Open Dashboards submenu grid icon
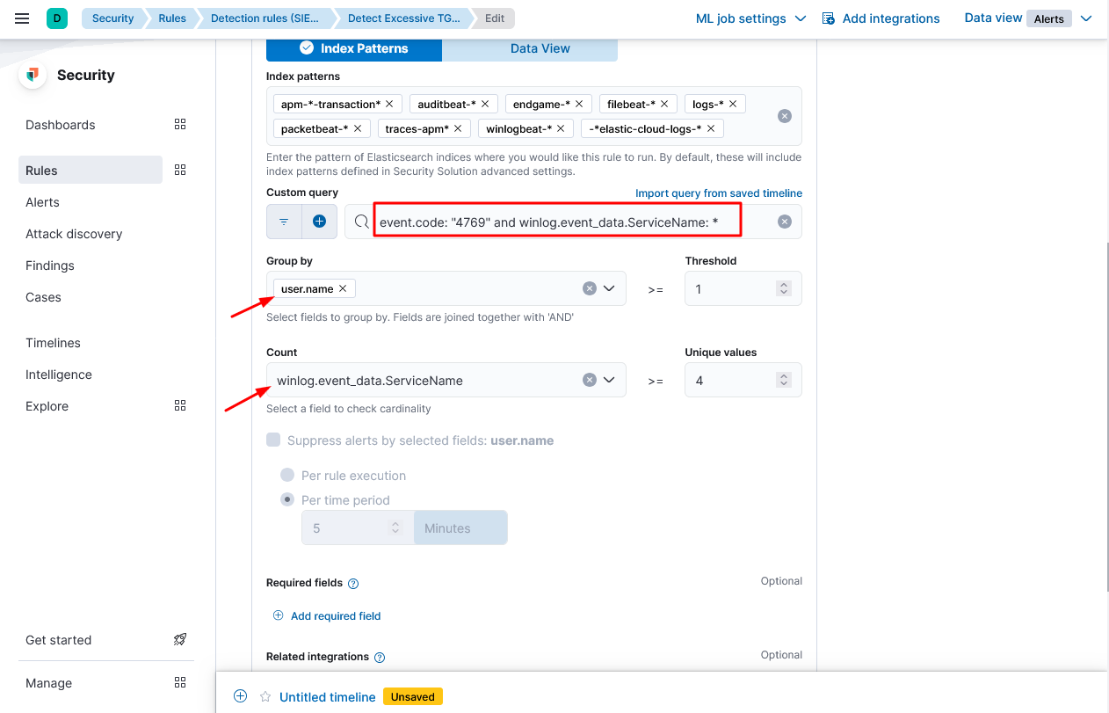The height and width of the screenshot is (713, 1109). [x=180, y=125]
